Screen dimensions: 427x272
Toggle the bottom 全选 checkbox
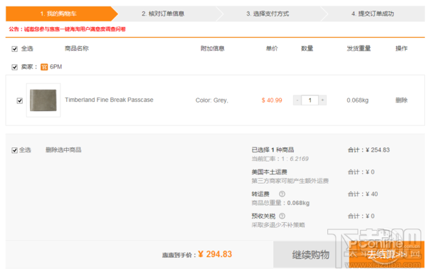(15, 150)
